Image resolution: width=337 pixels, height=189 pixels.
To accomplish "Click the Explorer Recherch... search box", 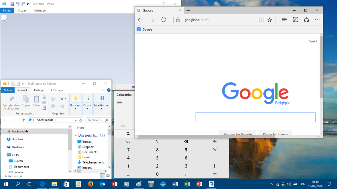I will (x=98, y=120).
